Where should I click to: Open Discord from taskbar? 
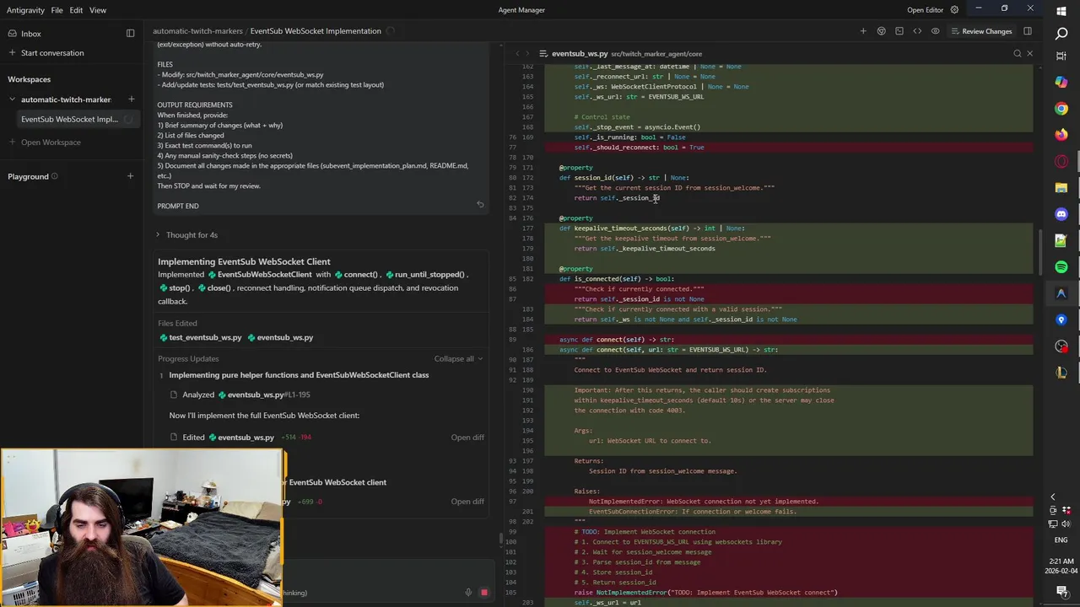click(1061, 214)
